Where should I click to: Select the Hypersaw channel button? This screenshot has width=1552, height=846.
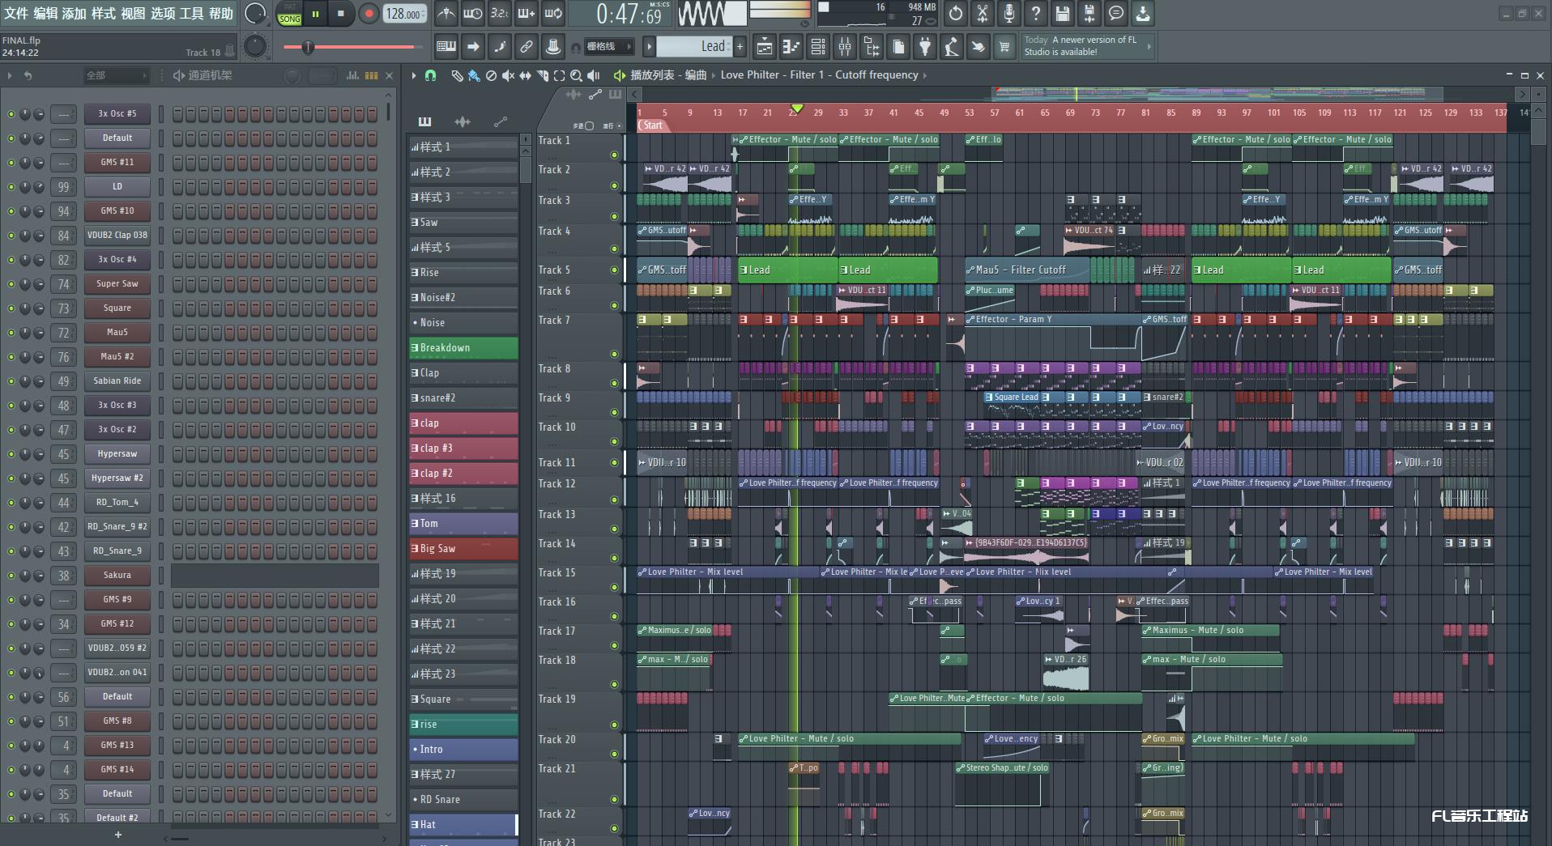(117, 454)
